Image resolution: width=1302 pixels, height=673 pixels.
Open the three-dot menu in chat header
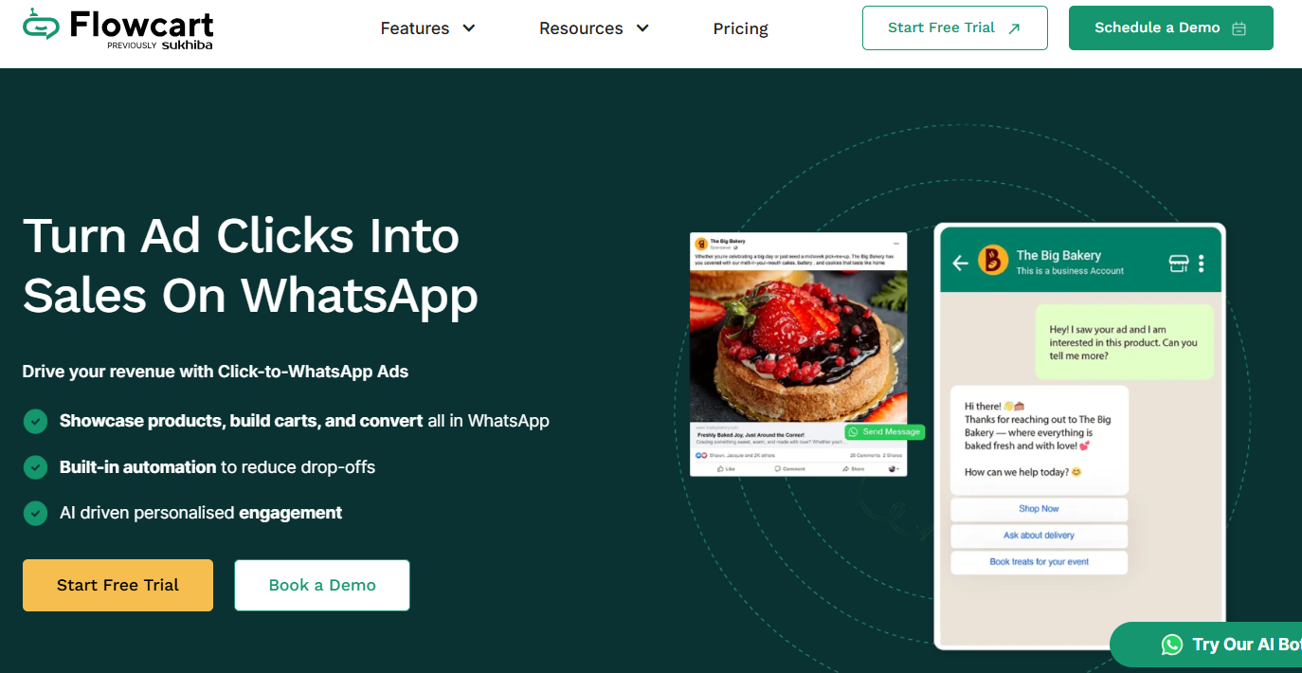tap(1202, 263)
